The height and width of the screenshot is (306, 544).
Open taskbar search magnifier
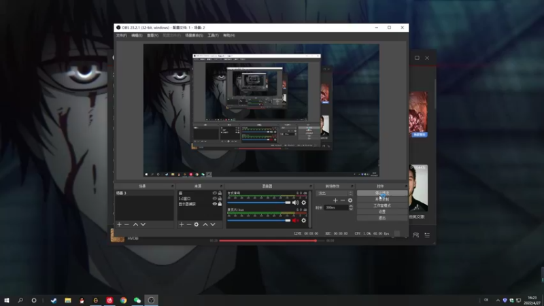[x=20, y=300]
